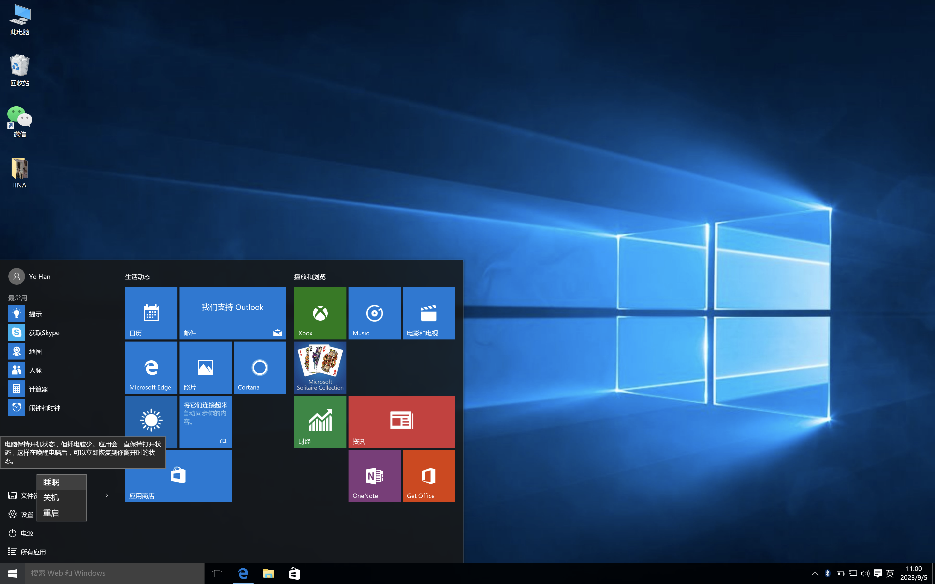Select 回收站 recycle bin desktop icon

pyautogui.click(x=20, y=70)
